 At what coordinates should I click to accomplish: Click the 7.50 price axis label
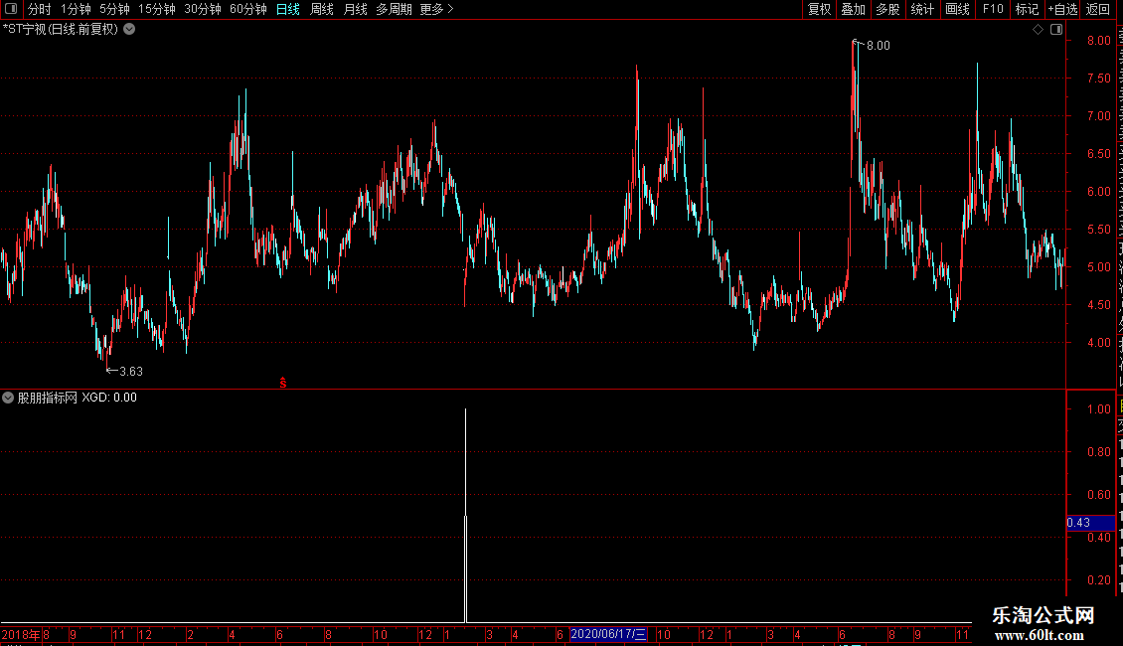coord(1098,79)
